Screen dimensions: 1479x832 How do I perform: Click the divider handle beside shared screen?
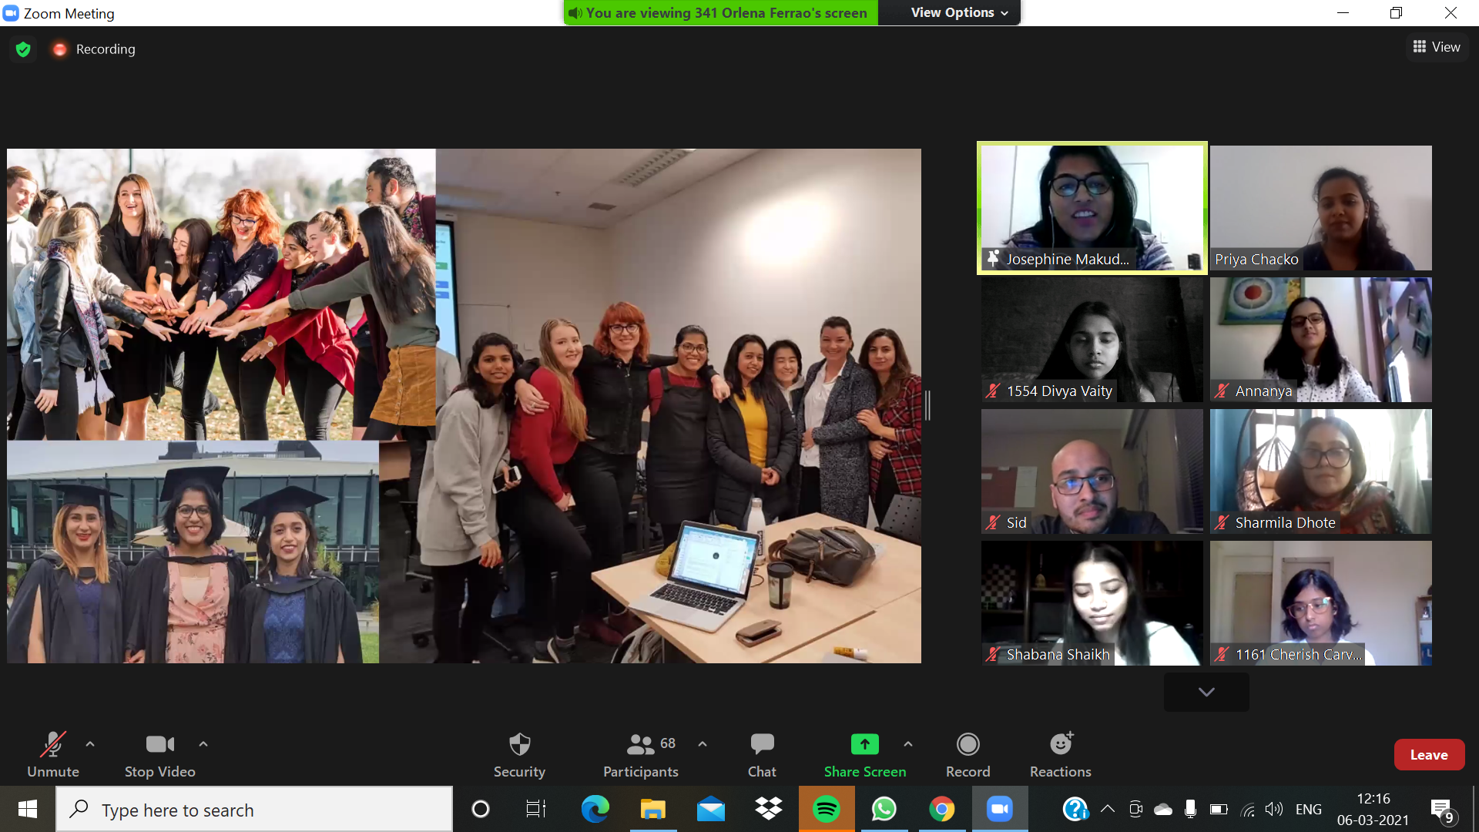coord(927,406)
